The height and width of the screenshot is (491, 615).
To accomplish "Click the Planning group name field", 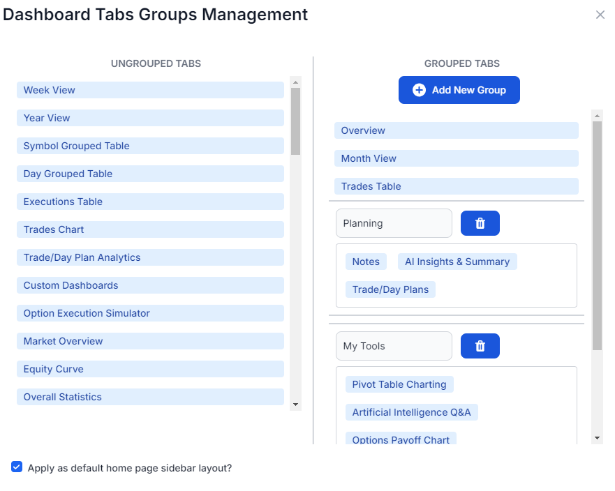I will coord(394,223).
